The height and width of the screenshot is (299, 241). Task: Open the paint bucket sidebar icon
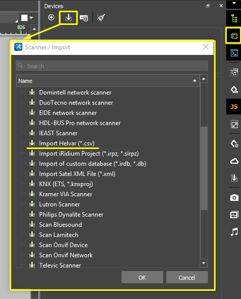234,89
